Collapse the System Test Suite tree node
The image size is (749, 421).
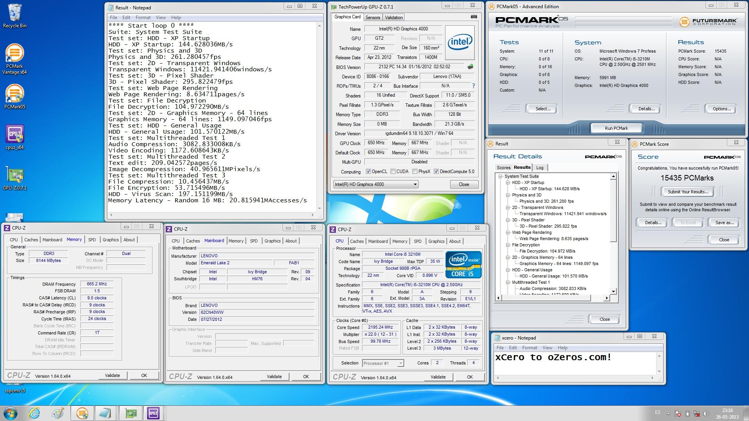click(501, 176)
